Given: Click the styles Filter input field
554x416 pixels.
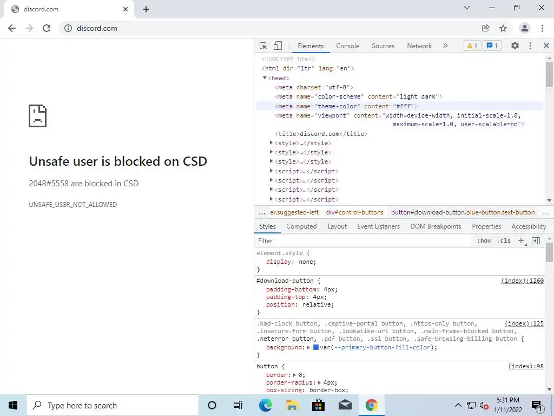Looking at the screenshot, I should point(364,241).
